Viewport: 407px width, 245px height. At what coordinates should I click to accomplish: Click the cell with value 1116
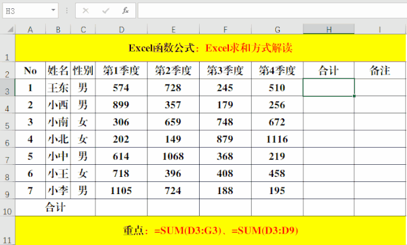(277, 139)
